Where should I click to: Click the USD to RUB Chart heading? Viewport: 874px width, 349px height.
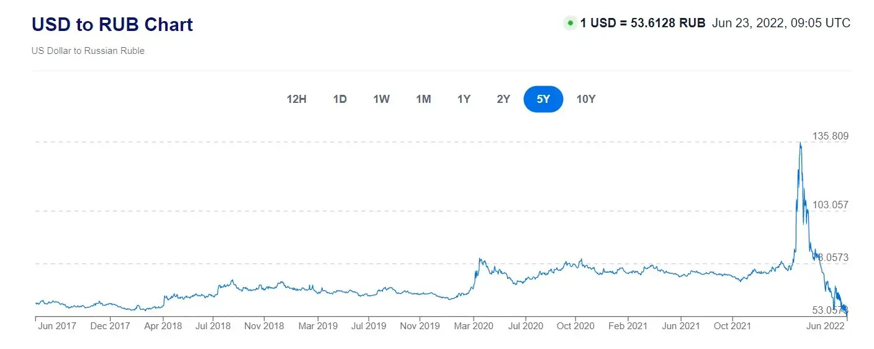[x=112, y=25]
